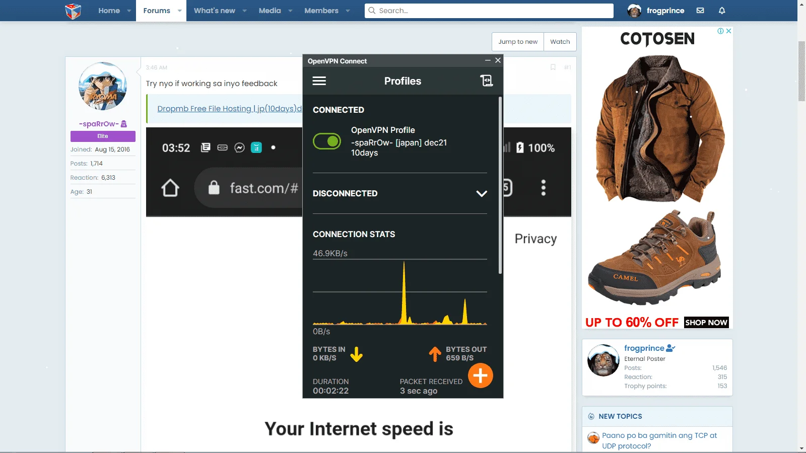Close the OpenVPN Connect window

click(x=498, y=60)
